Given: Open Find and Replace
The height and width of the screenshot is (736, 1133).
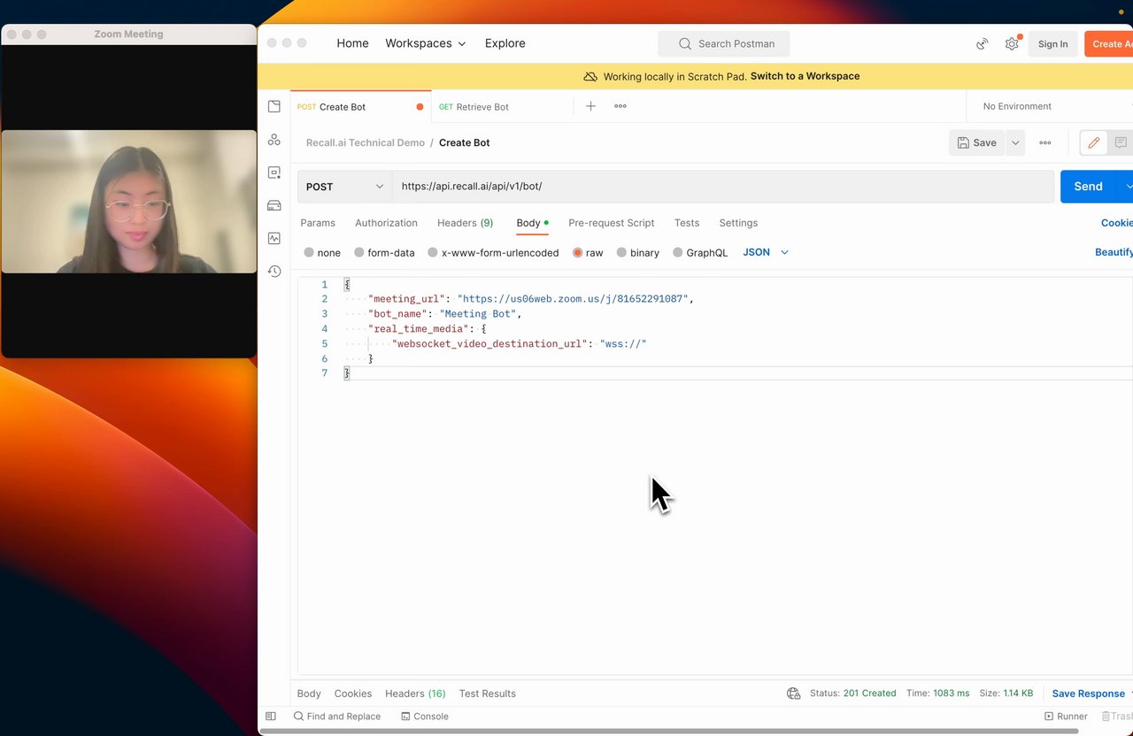Looking at the screenshot, I should click(x=337, y=717).
